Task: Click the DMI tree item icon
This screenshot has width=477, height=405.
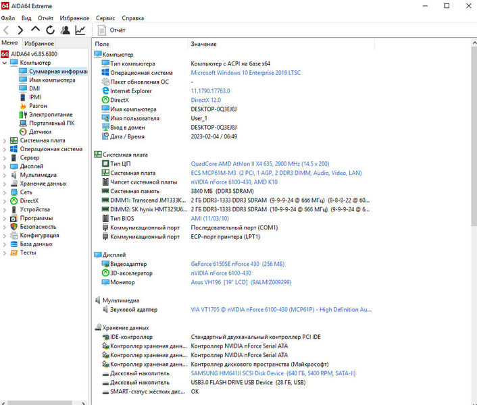Action: (23, 88)
